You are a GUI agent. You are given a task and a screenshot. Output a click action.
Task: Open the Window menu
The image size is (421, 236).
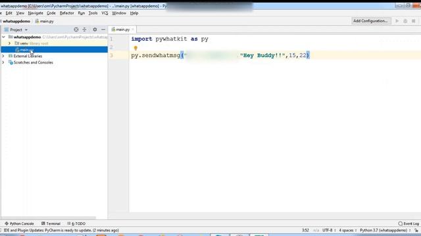pos(119,13)
